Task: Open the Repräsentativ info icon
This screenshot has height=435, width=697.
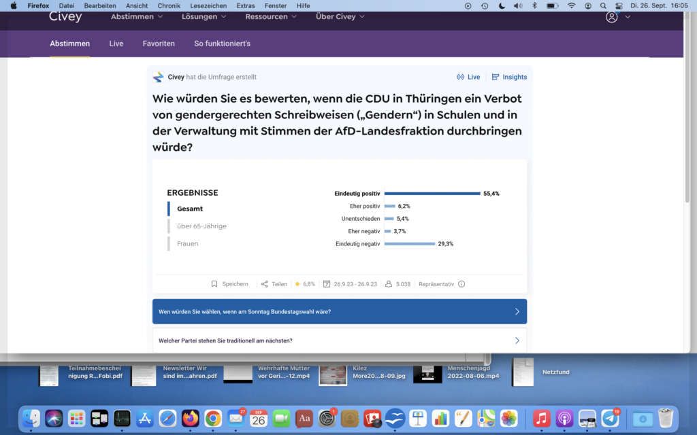Action: pos(461,284)
